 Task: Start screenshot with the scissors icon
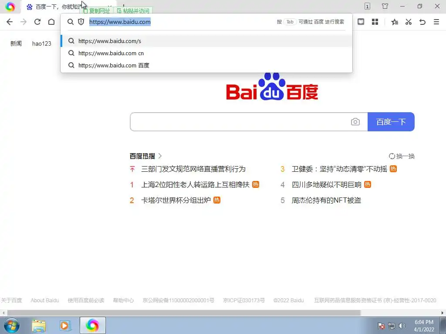pyautogui.click(x=409, y=22)
